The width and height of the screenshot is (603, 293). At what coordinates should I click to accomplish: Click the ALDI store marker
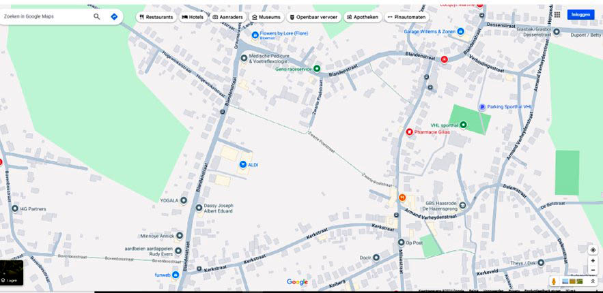[x=243, y=165]
